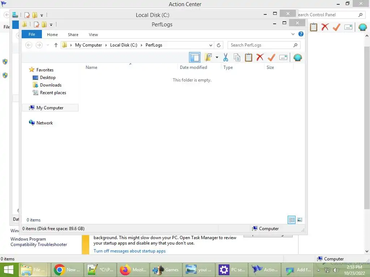Click the Paste clipboard icon in the background window toolbar
The image size is (370, 277).
pos(313,27)
